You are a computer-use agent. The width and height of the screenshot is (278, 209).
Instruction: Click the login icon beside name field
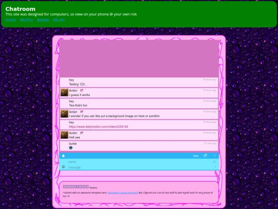pyautogui.click(x=215, y=162)
